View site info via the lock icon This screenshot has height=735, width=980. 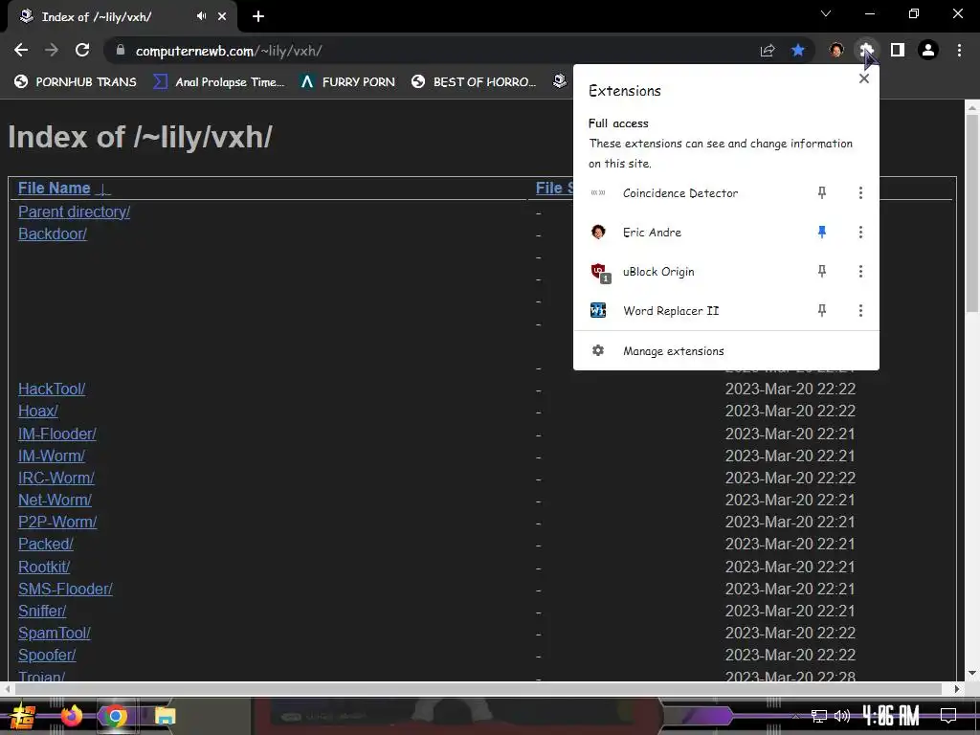pos(121,50)
